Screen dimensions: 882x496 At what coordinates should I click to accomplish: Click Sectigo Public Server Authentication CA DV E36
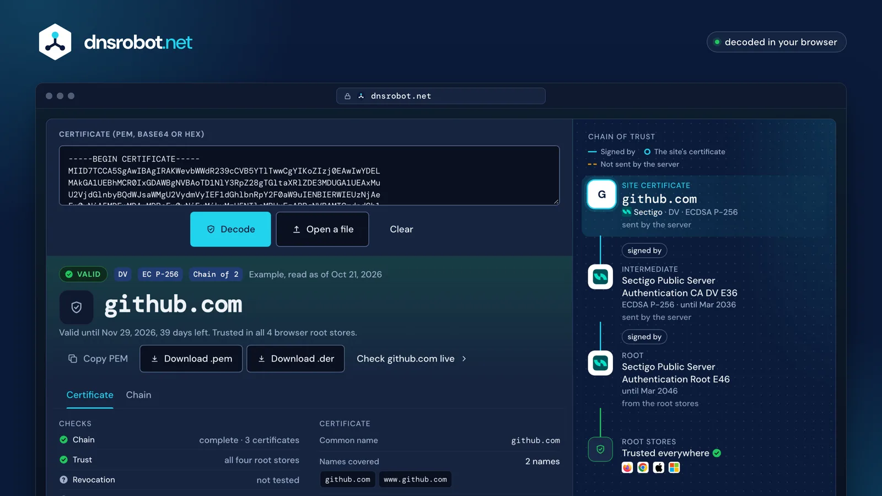coord(680,287)
